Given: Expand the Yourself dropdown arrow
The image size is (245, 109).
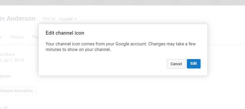Looking at the screenshot, I should click(76, 19).
